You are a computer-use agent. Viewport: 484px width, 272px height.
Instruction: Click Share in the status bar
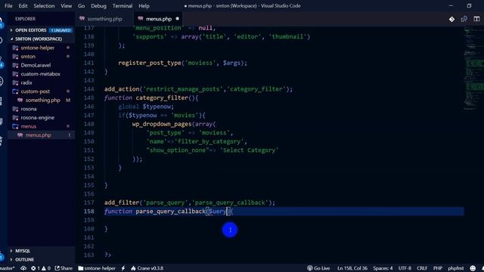pyautogui.click(x=64, y=268)
